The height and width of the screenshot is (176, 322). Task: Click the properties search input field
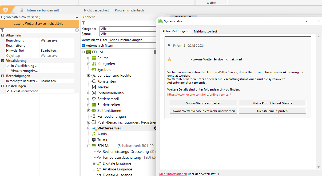point(39,30)
